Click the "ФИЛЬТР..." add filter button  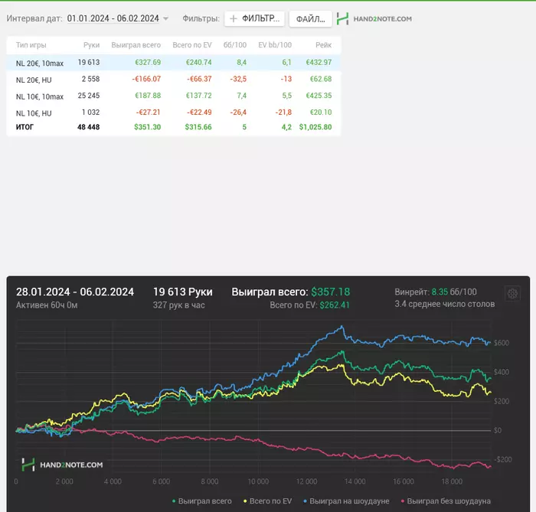point(254,18)
